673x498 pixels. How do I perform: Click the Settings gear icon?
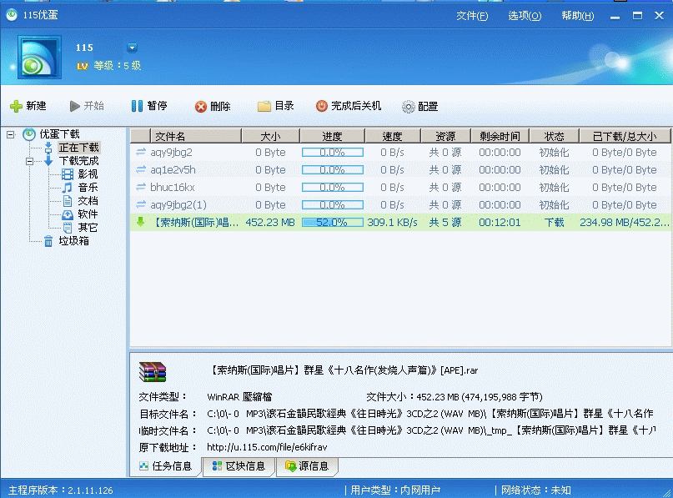[408, 107]
